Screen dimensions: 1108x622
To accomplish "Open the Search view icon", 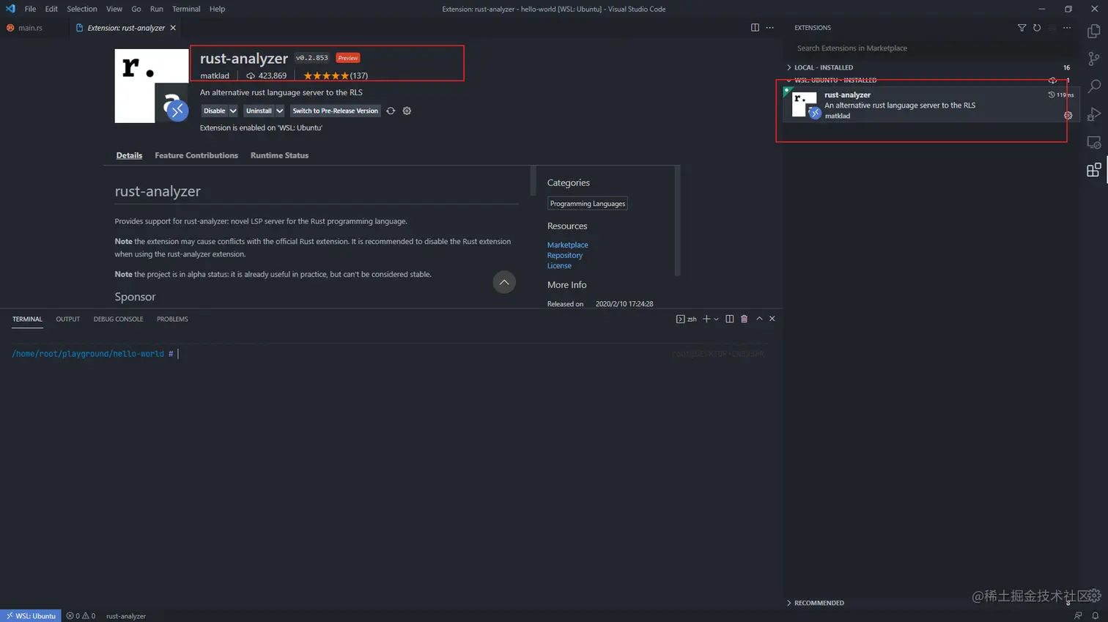I will [1095, 86].
